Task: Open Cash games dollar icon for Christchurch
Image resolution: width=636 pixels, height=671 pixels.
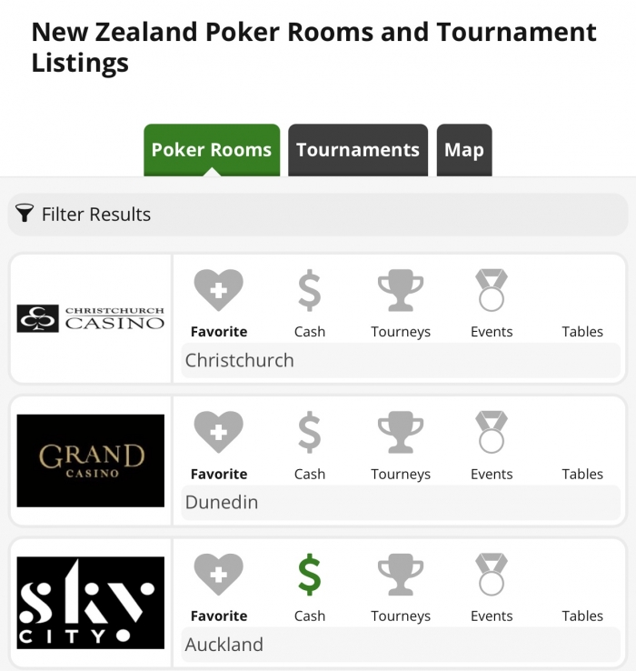Action: point(309,290)
